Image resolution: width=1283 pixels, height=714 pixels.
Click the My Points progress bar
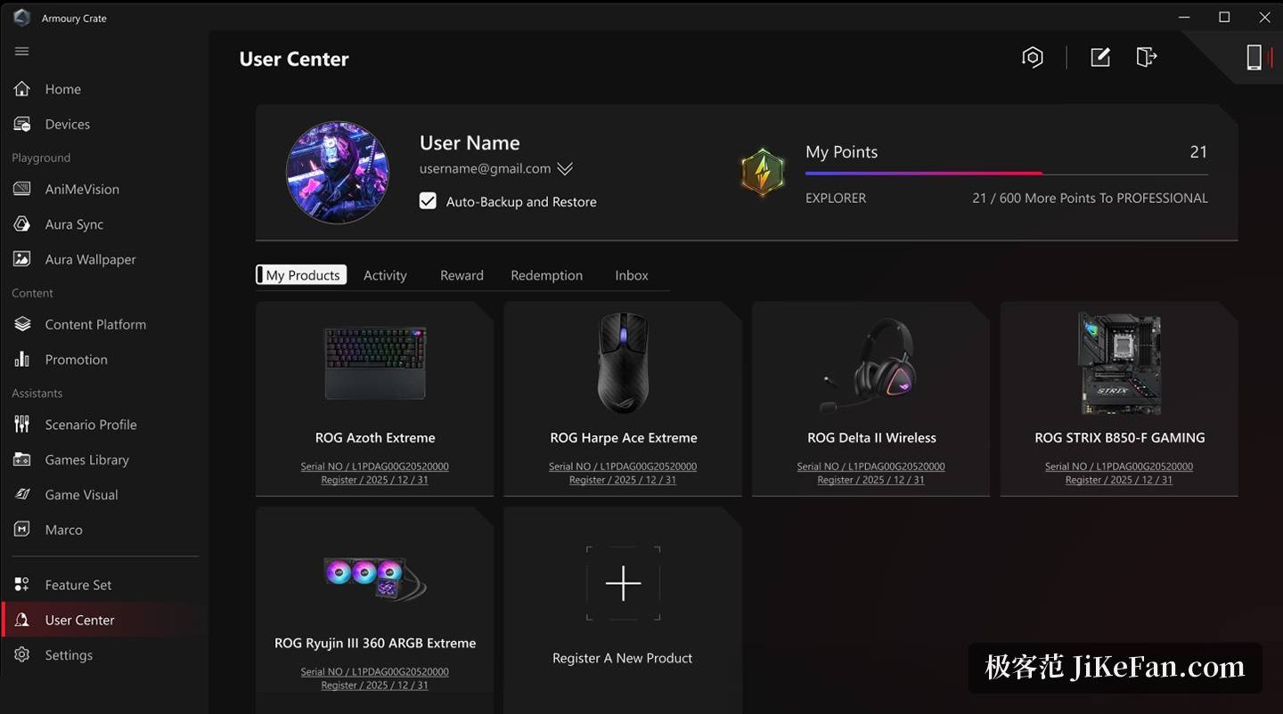pos(1007,174)
